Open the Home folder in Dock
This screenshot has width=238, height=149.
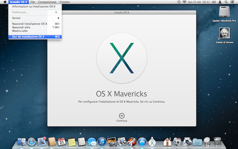coord(167,142)
